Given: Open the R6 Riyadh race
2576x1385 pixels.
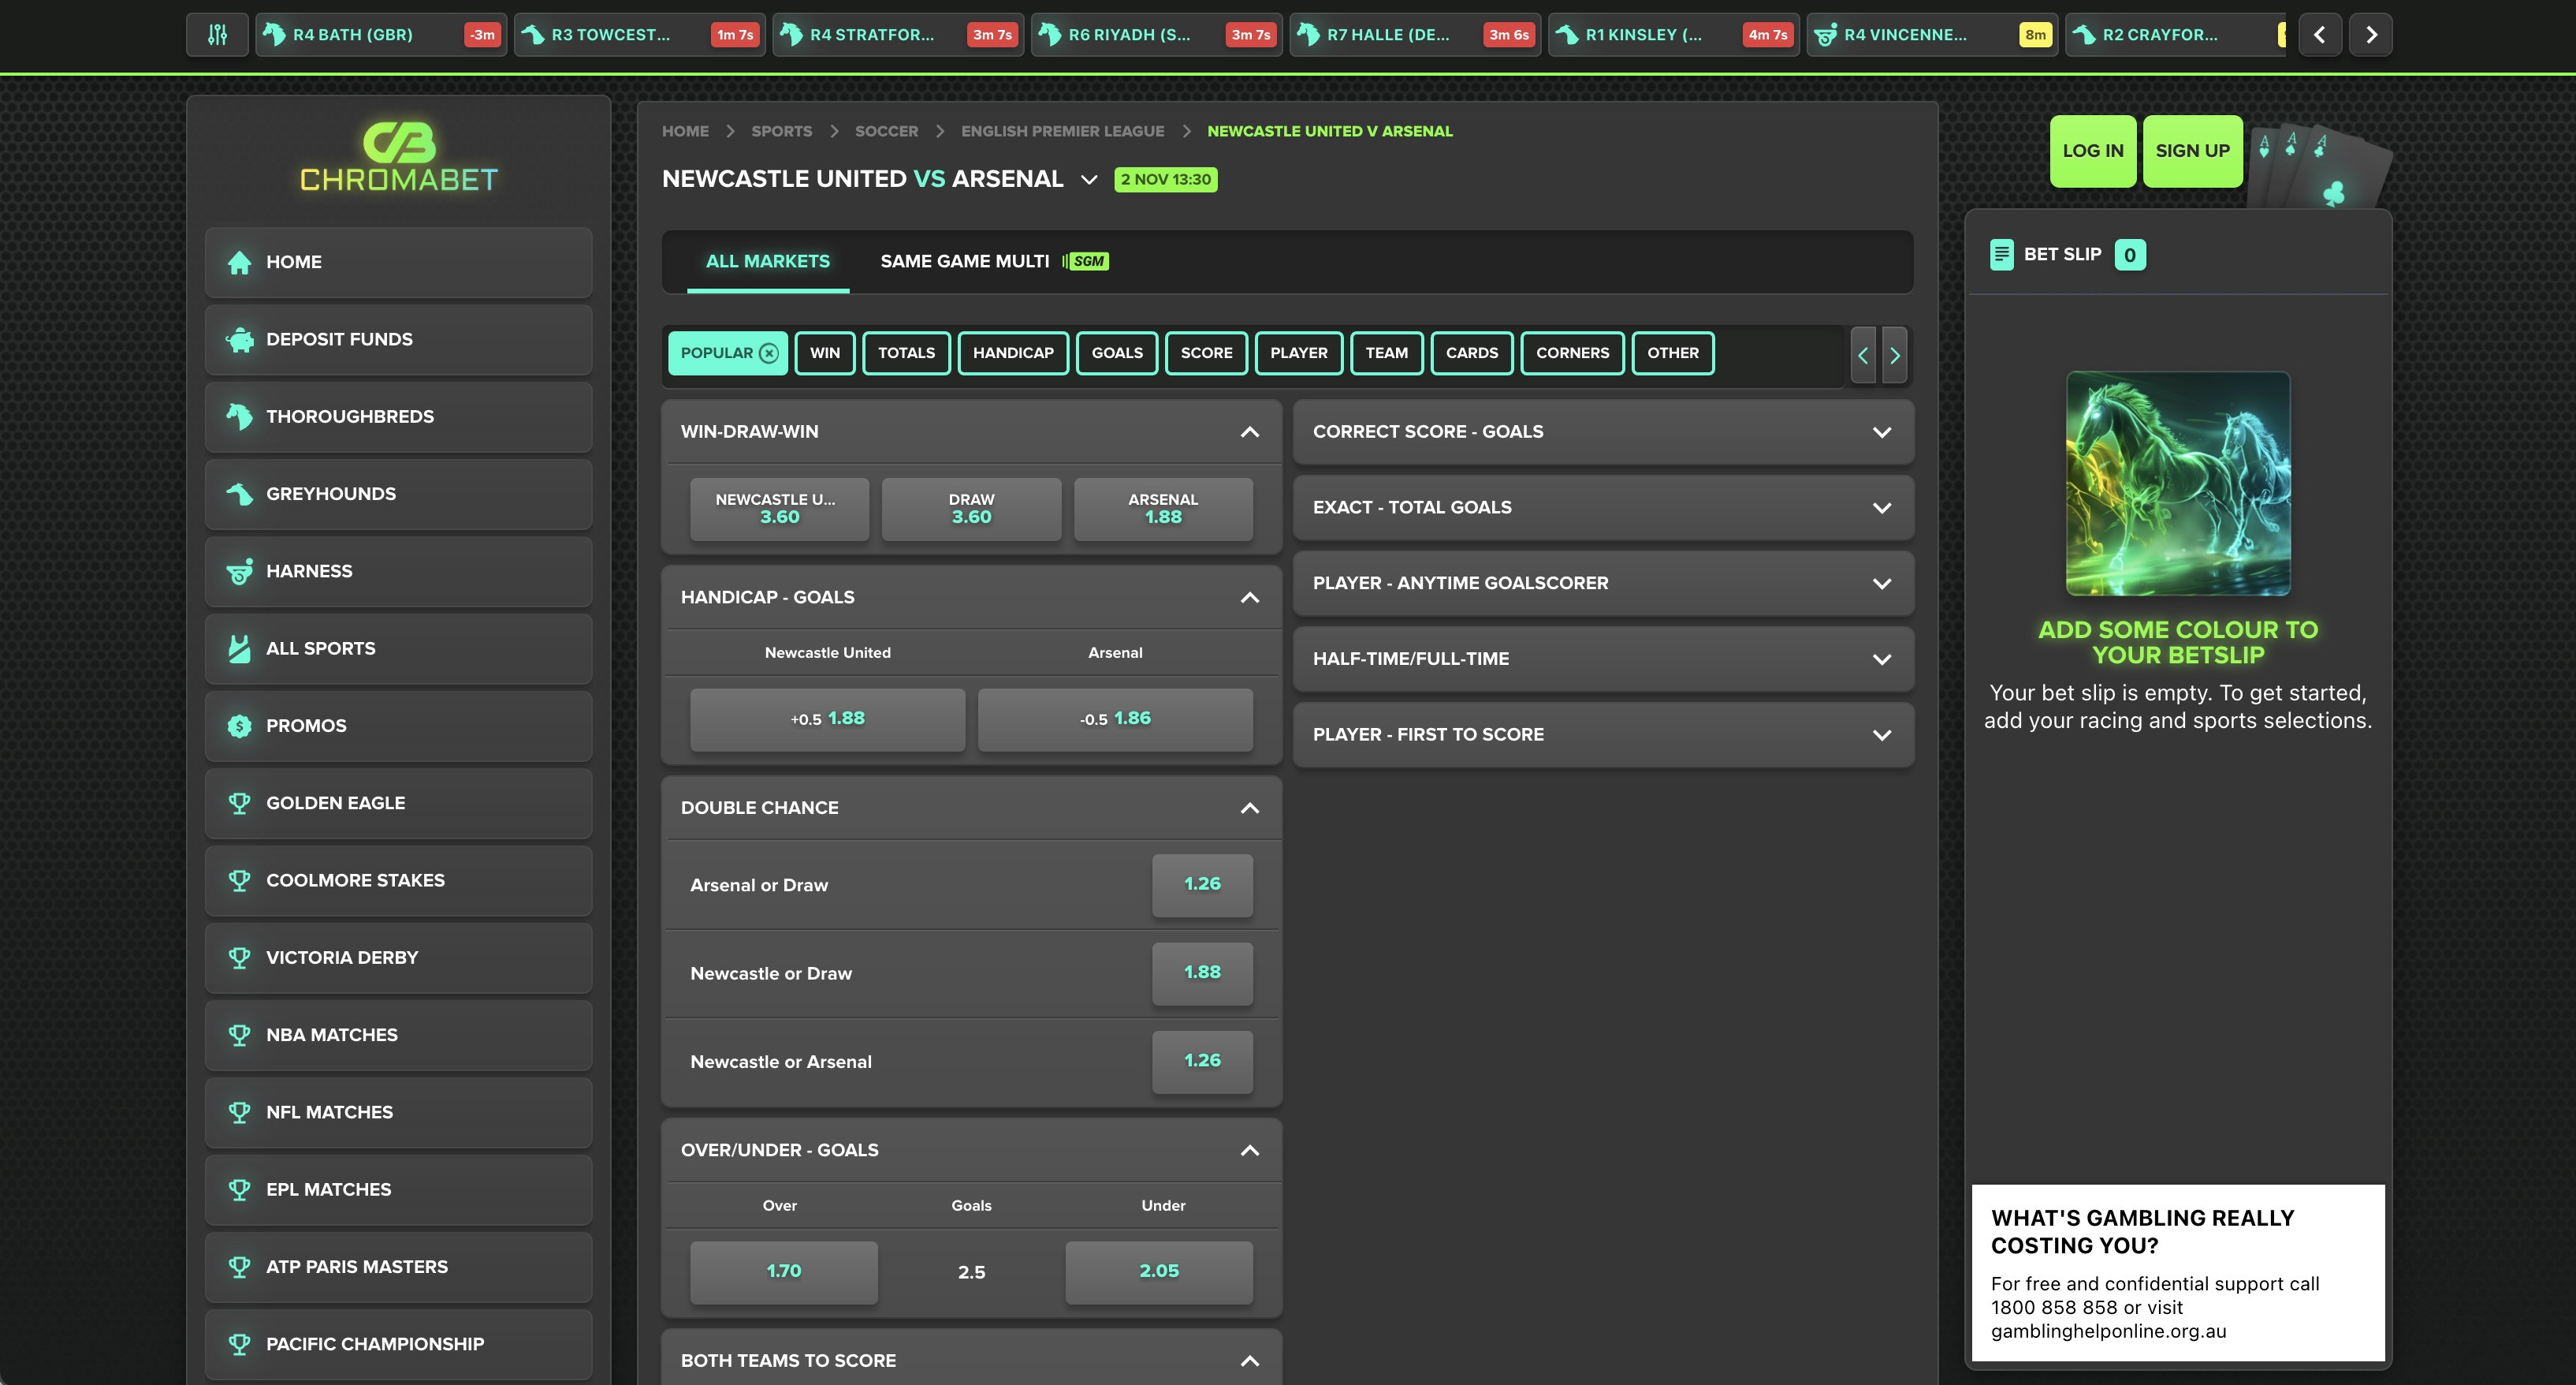Looking at the screenshot, I should 1156,35.
